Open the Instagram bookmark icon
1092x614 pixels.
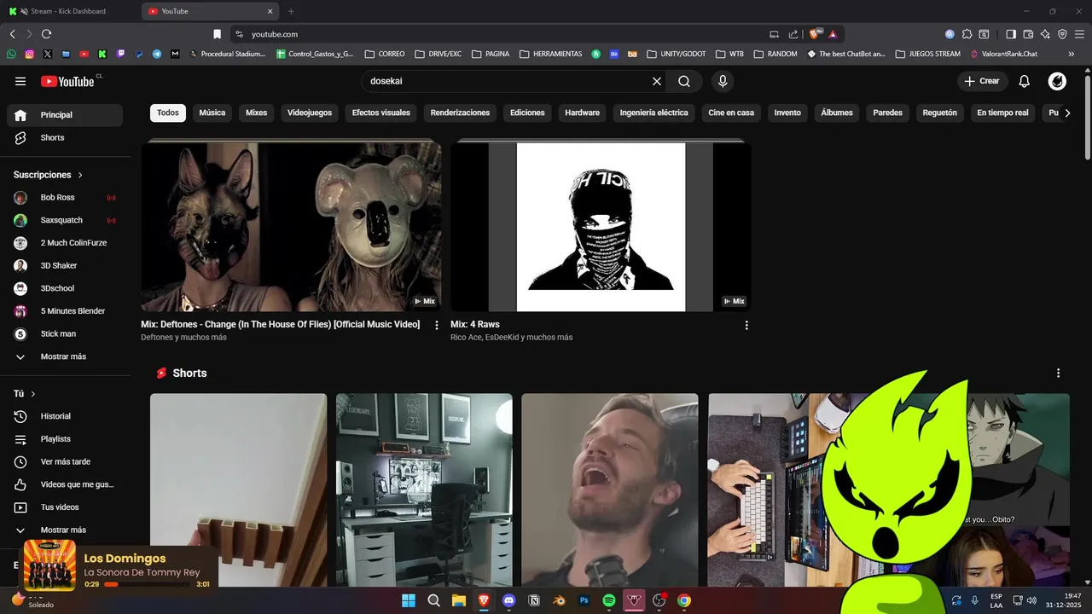pyautogui.click(x=29, y=54)
